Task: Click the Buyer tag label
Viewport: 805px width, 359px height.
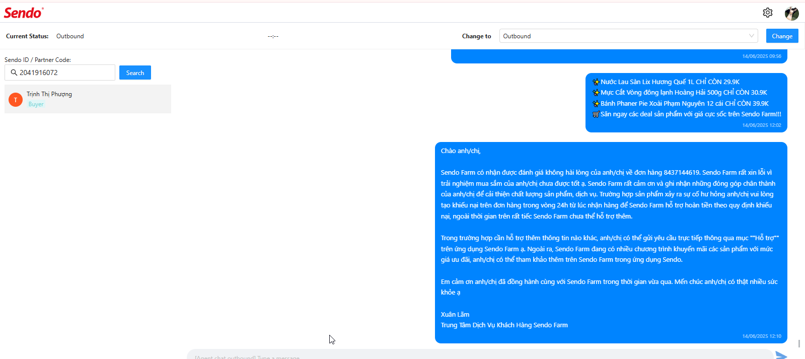Action: pyautogui.click(x=36, y=104)
